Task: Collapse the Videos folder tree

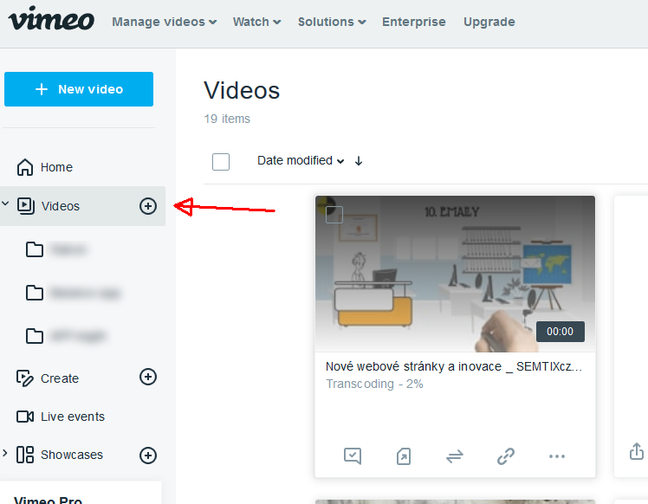Action: pos(6,204)
